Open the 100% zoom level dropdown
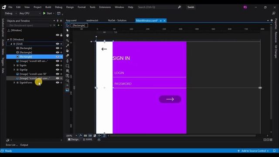The width and height of the screenshot is (279, 157). click(71, 136)
